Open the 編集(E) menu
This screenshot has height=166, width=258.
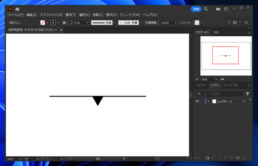pos(32,15)
